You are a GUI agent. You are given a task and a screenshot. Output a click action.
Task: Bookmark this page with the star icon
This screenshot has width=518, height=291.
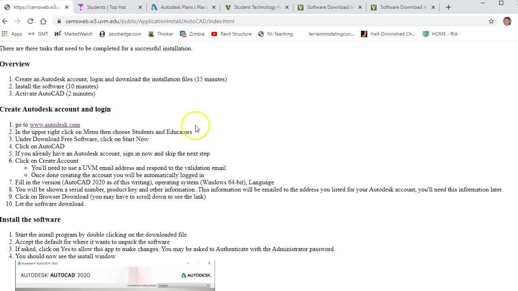point(491,21)
